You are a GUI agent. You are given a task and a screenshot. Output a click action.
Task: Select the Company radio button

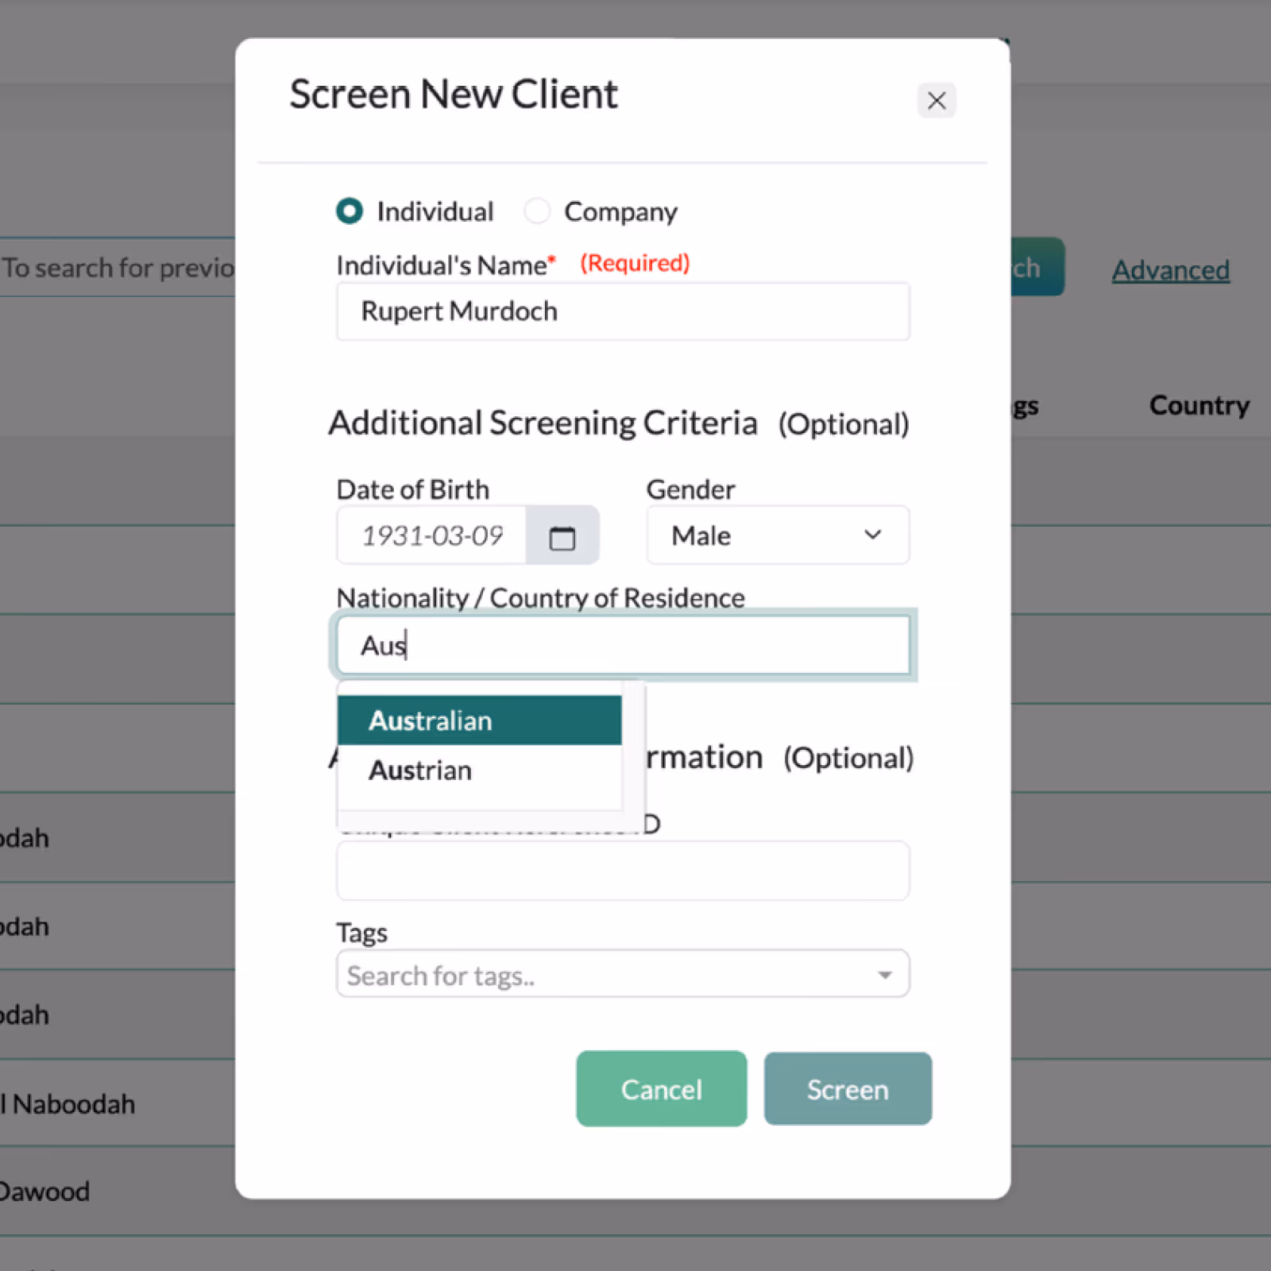tap(537, 211)
